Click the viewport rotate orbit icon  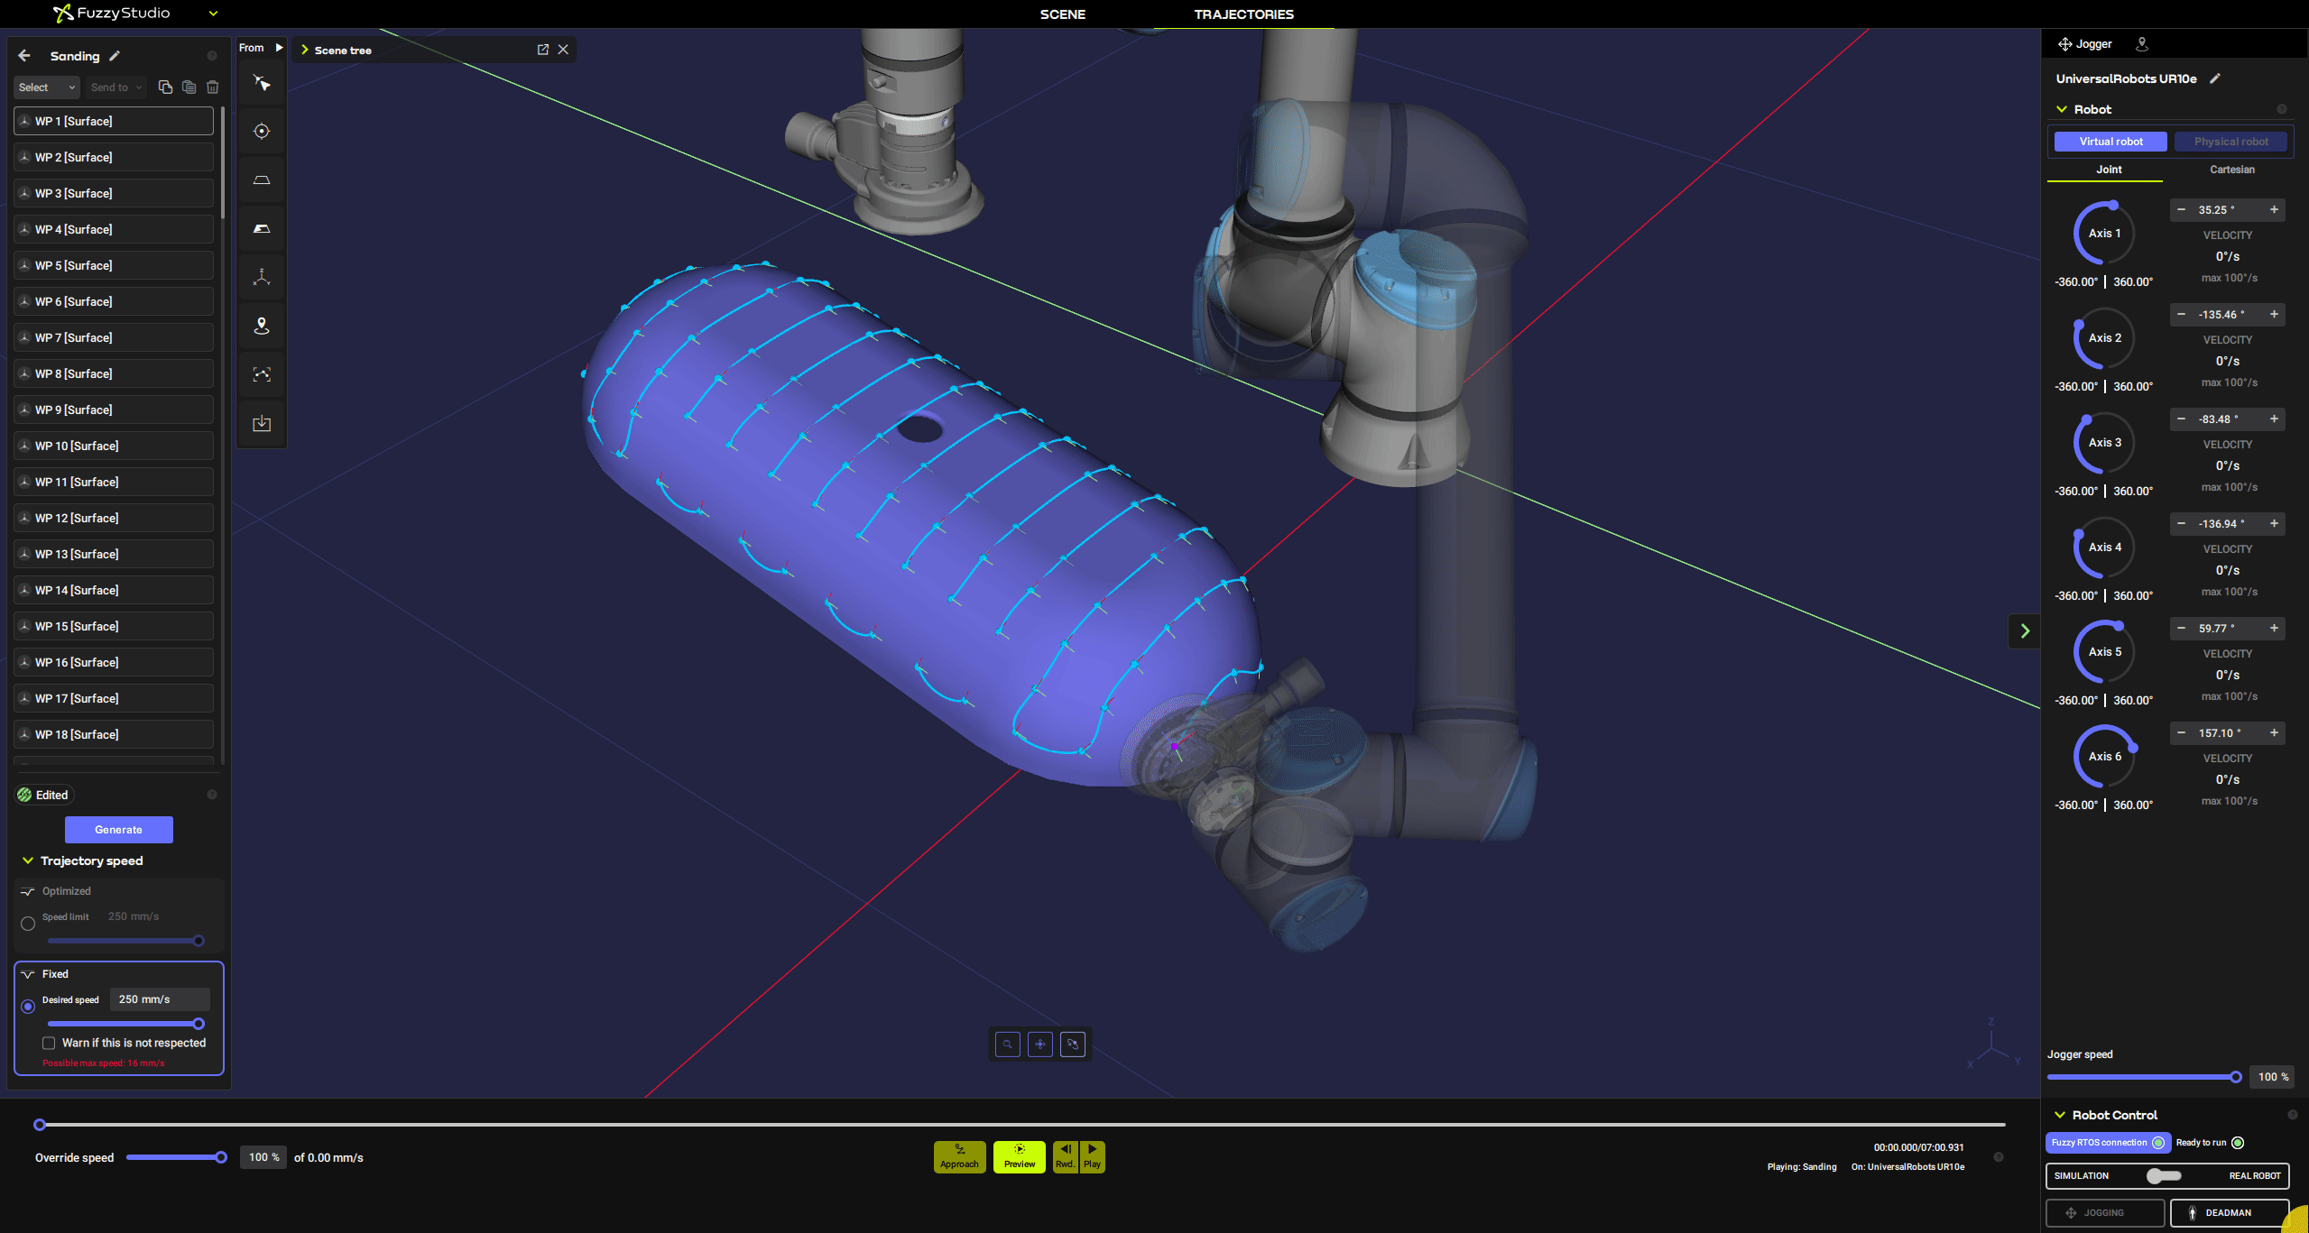click(1073, 1044)
